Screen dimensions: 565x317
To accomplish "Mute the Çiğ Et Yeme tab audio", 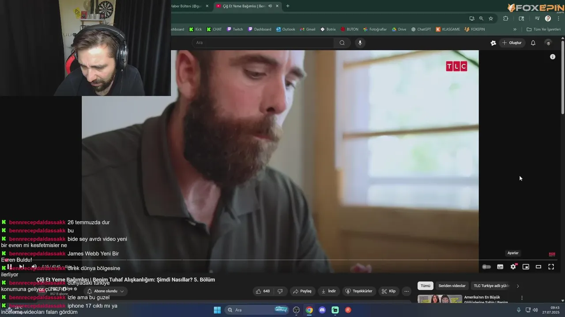I will (x=270, y=6).
